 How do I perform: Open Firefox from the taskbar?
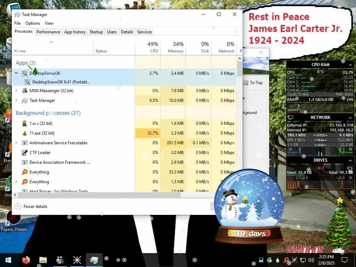(x=26, y=260)
